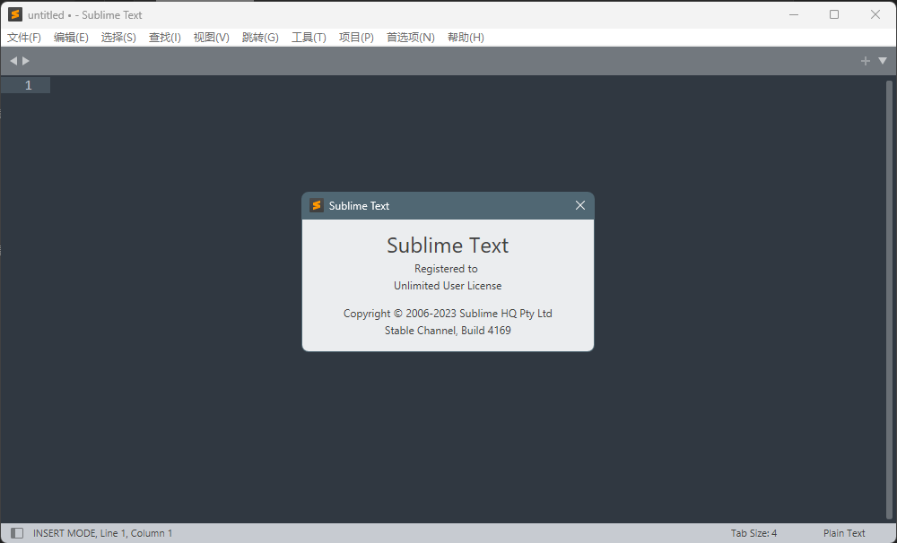The image size is (897, 543).
Task: Minimize the Sublime Text window
Action: (x=793, y=14)
